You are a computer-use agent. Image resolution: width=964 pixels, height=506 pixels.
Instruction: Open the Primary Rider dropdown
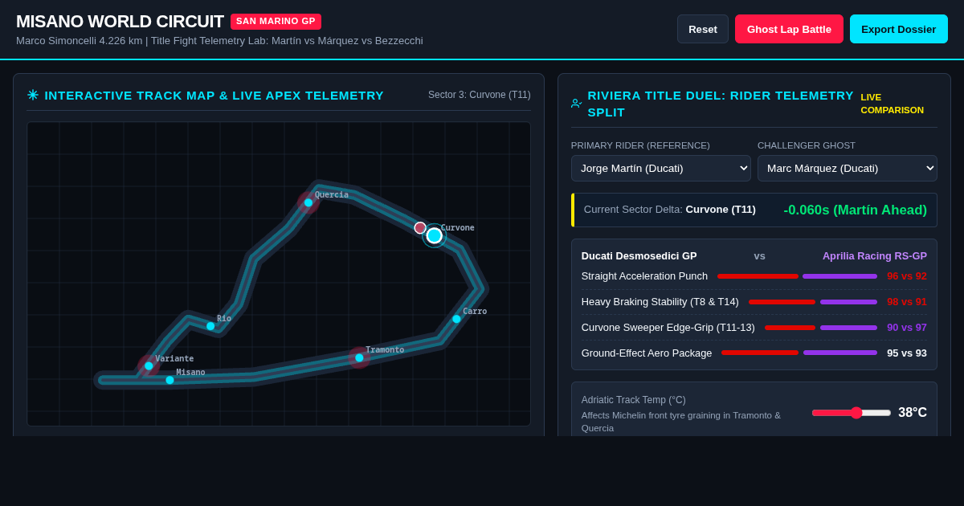[x=661, y=168]
